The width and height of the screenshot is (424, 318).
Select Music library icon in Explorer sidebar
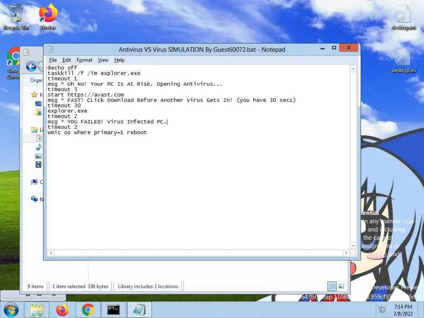39,147
